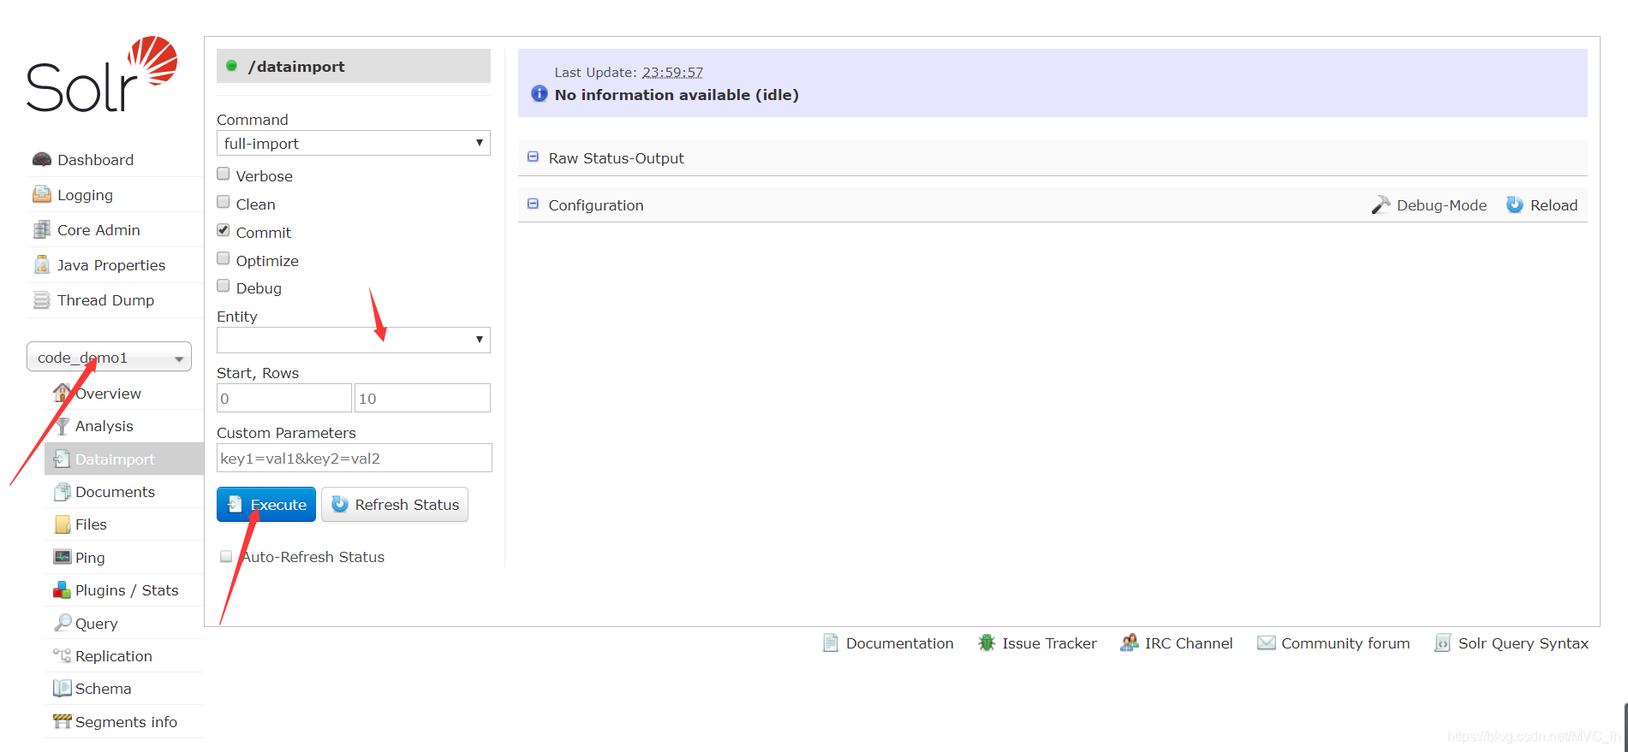Click the Thread Dump icon
1628x752 pixels.
pyautogui.click(x=41, y=299)
